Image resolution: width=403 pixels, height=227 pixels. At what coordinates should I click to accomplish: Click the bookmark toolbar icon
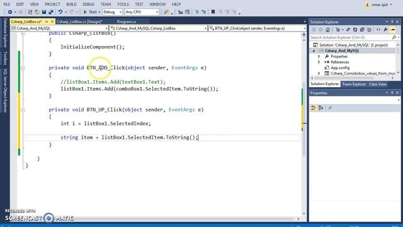pos(213,12)
